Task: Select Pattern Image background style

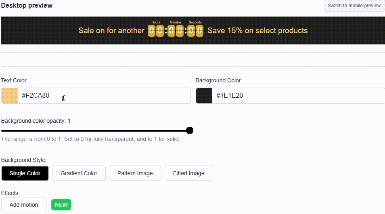Action: 135,173
